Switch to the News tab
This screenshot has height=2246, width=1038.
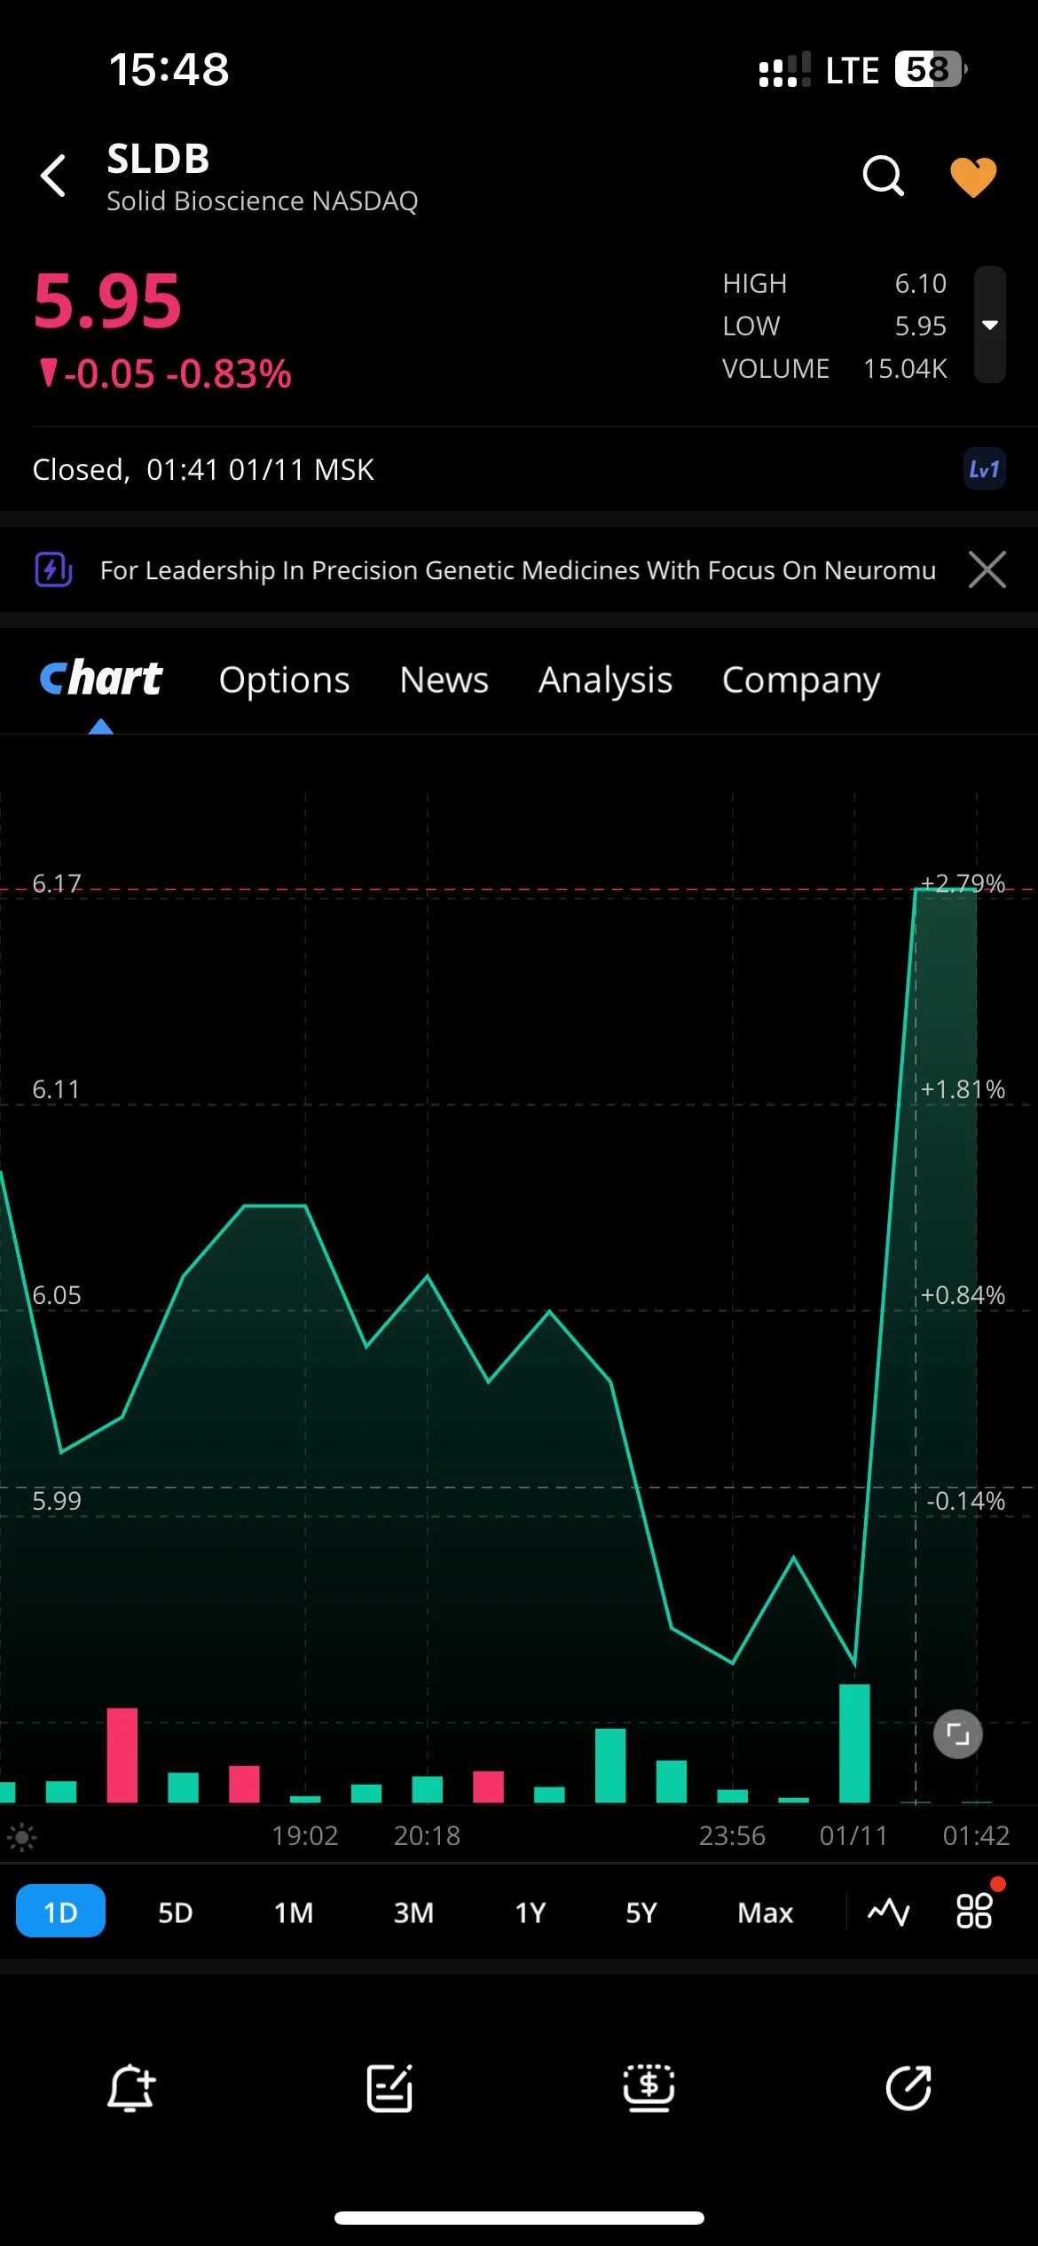click(444, 679)
